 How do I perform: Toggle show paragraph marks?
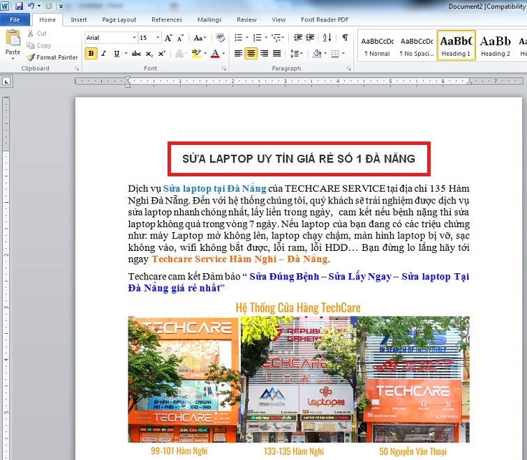point(346,38)
